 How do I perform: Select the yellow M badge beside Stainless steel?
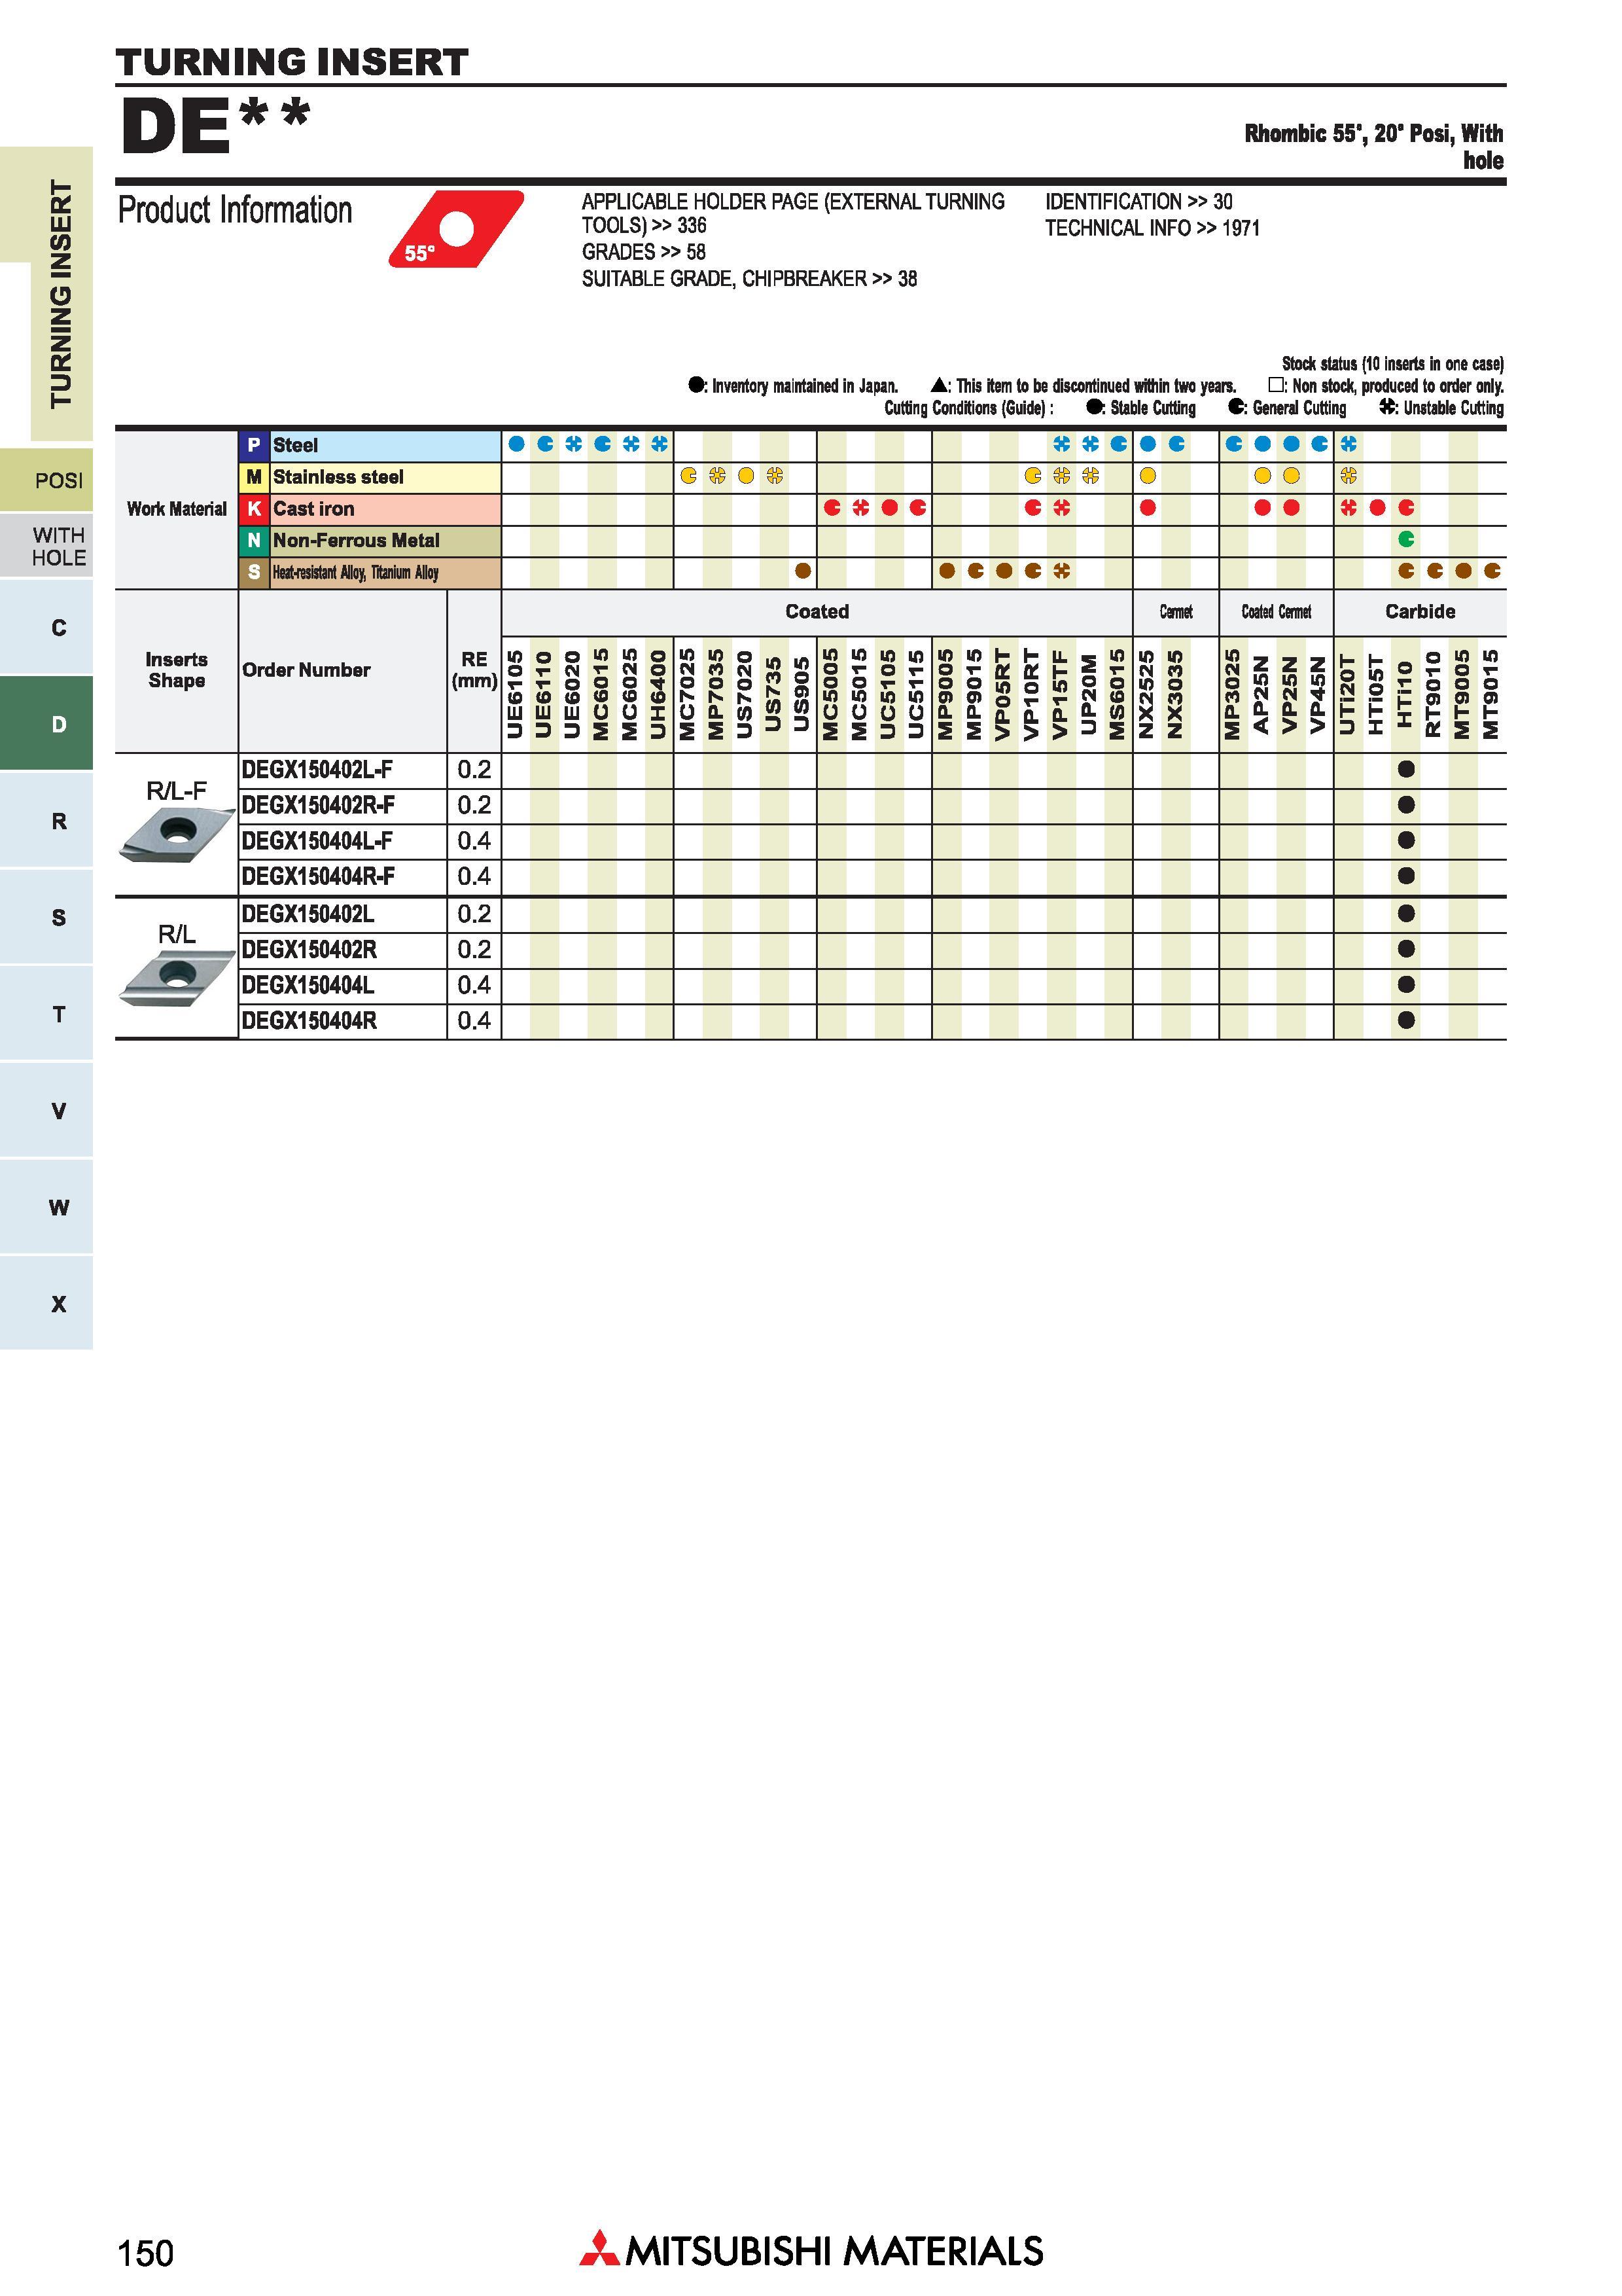click(254, 477)
